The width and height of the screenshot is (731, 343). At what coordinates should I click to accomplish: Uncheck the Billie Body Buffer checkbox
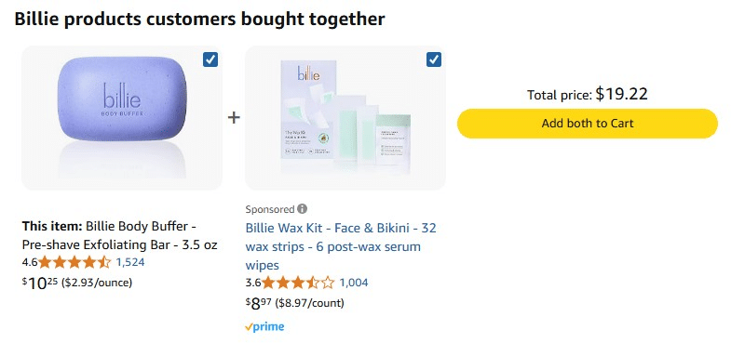(210, 59)
